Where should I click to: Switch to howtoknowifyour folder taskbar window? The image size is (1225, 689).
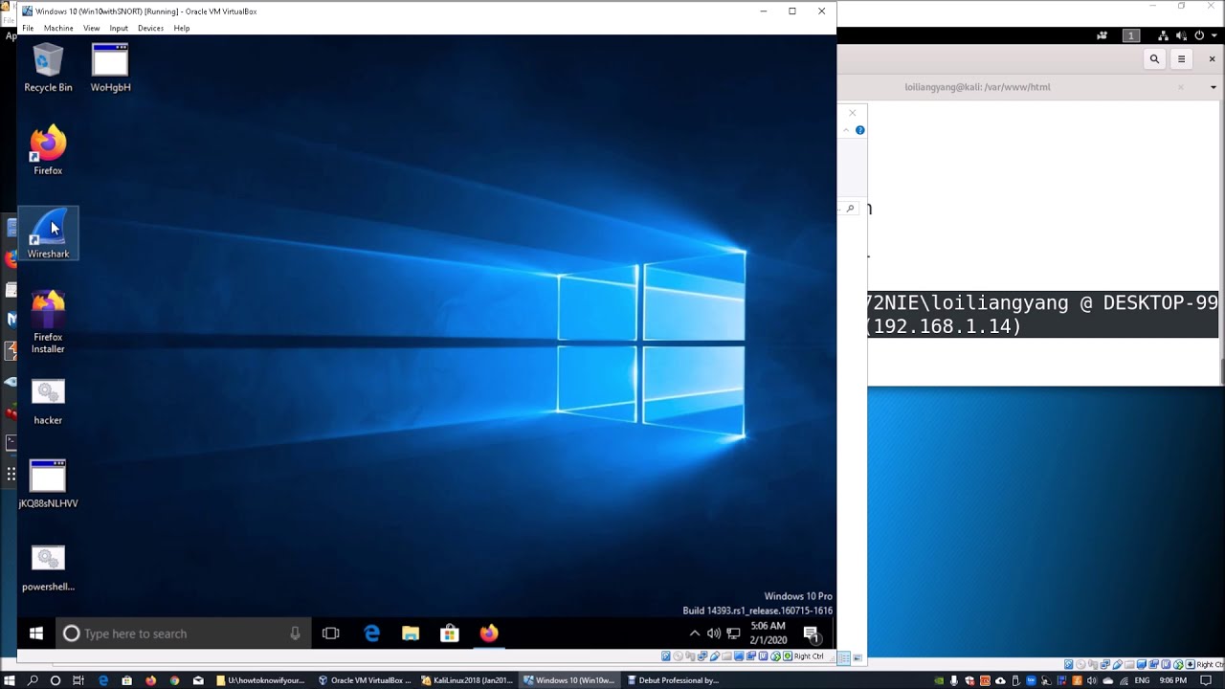coord(260,680)
